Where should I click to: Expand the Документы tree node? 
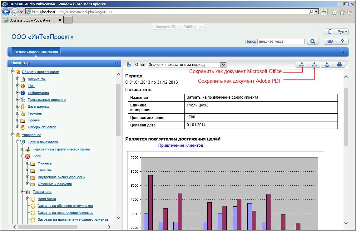(18, 79)
